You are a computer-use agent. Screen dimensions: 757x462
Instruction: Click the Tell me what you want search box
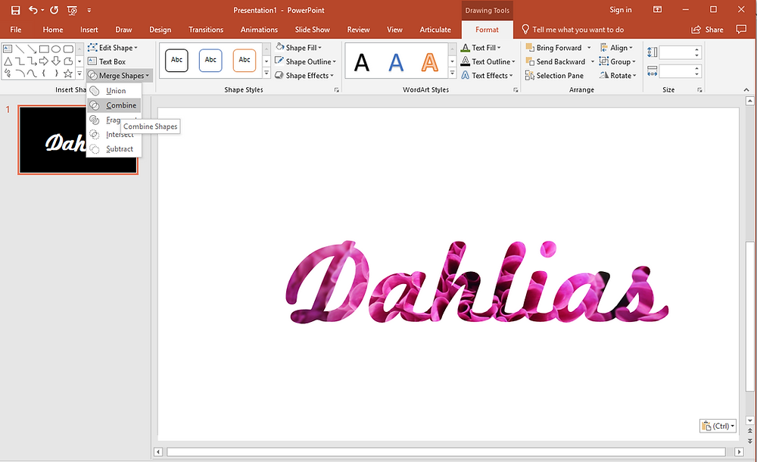[578, 30]
